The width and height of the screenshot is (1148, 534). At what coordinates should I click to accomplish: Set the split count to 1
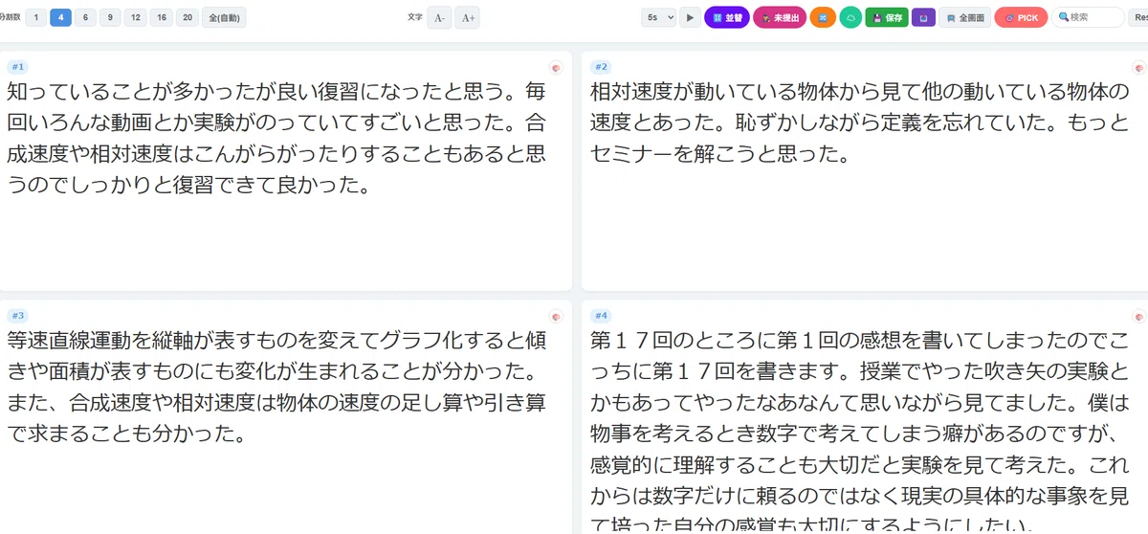36,17
